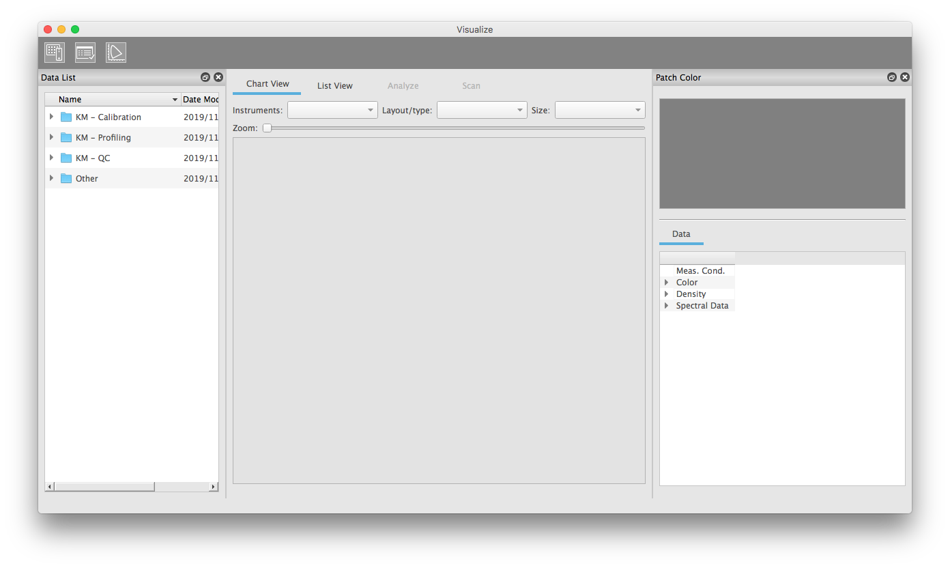The height and width of the screenshot is (568, 950).
Task: Switch to the List View tab
Action: click(335, 86)
